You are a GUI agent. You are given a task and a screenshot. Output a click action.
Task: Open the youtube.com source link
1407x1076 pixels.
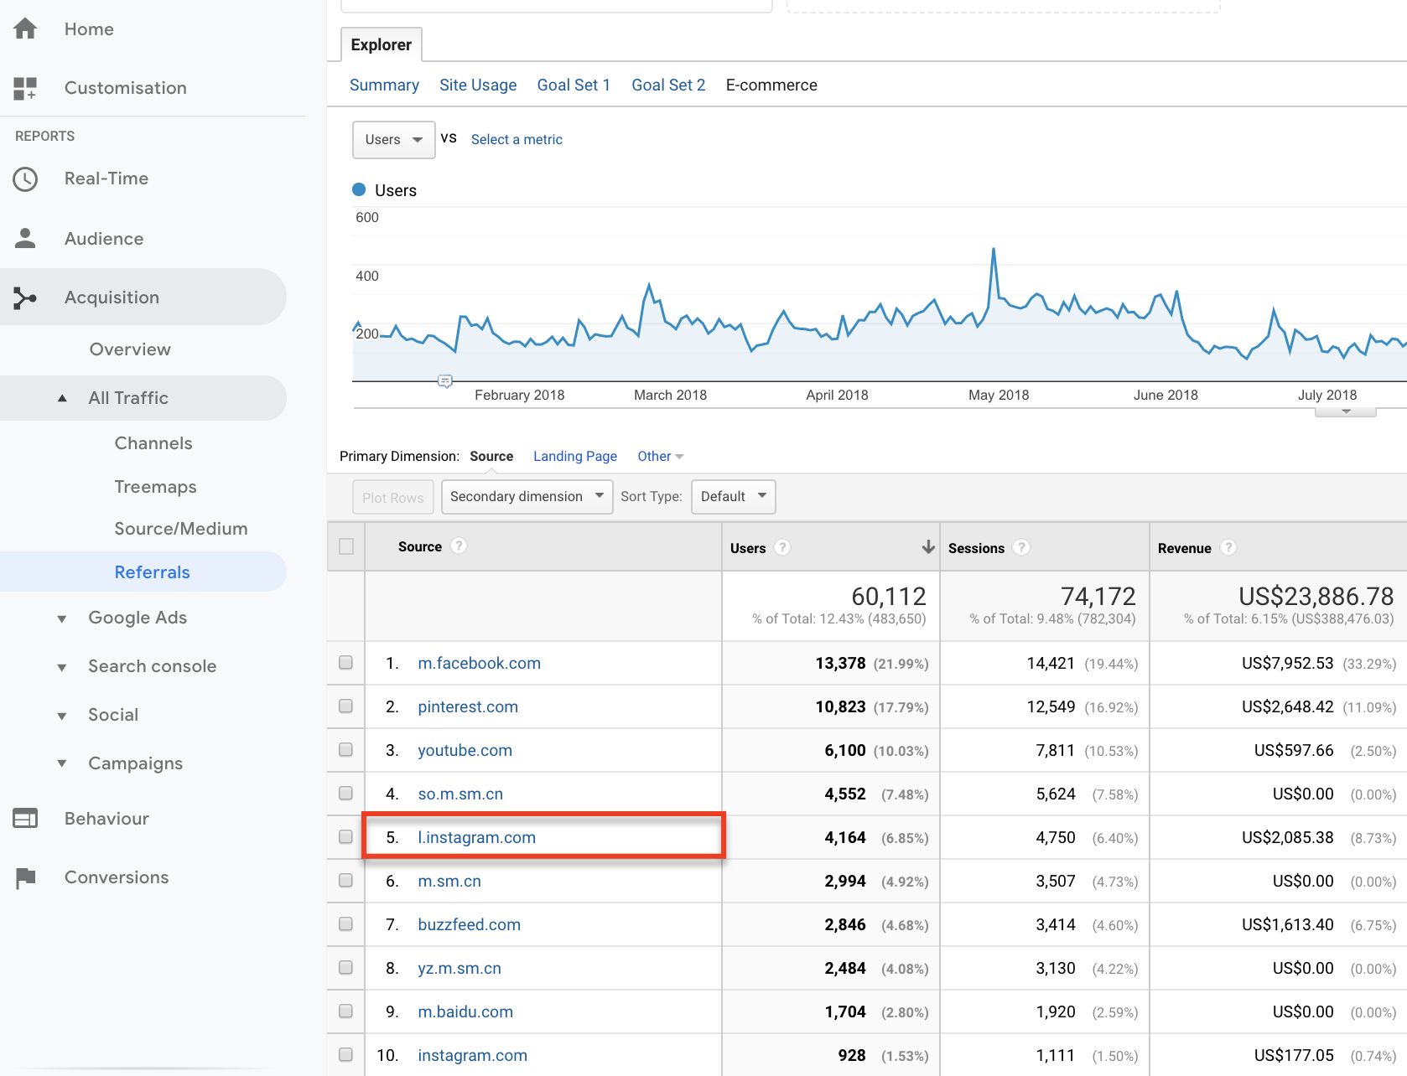click(x=465, y=750)
